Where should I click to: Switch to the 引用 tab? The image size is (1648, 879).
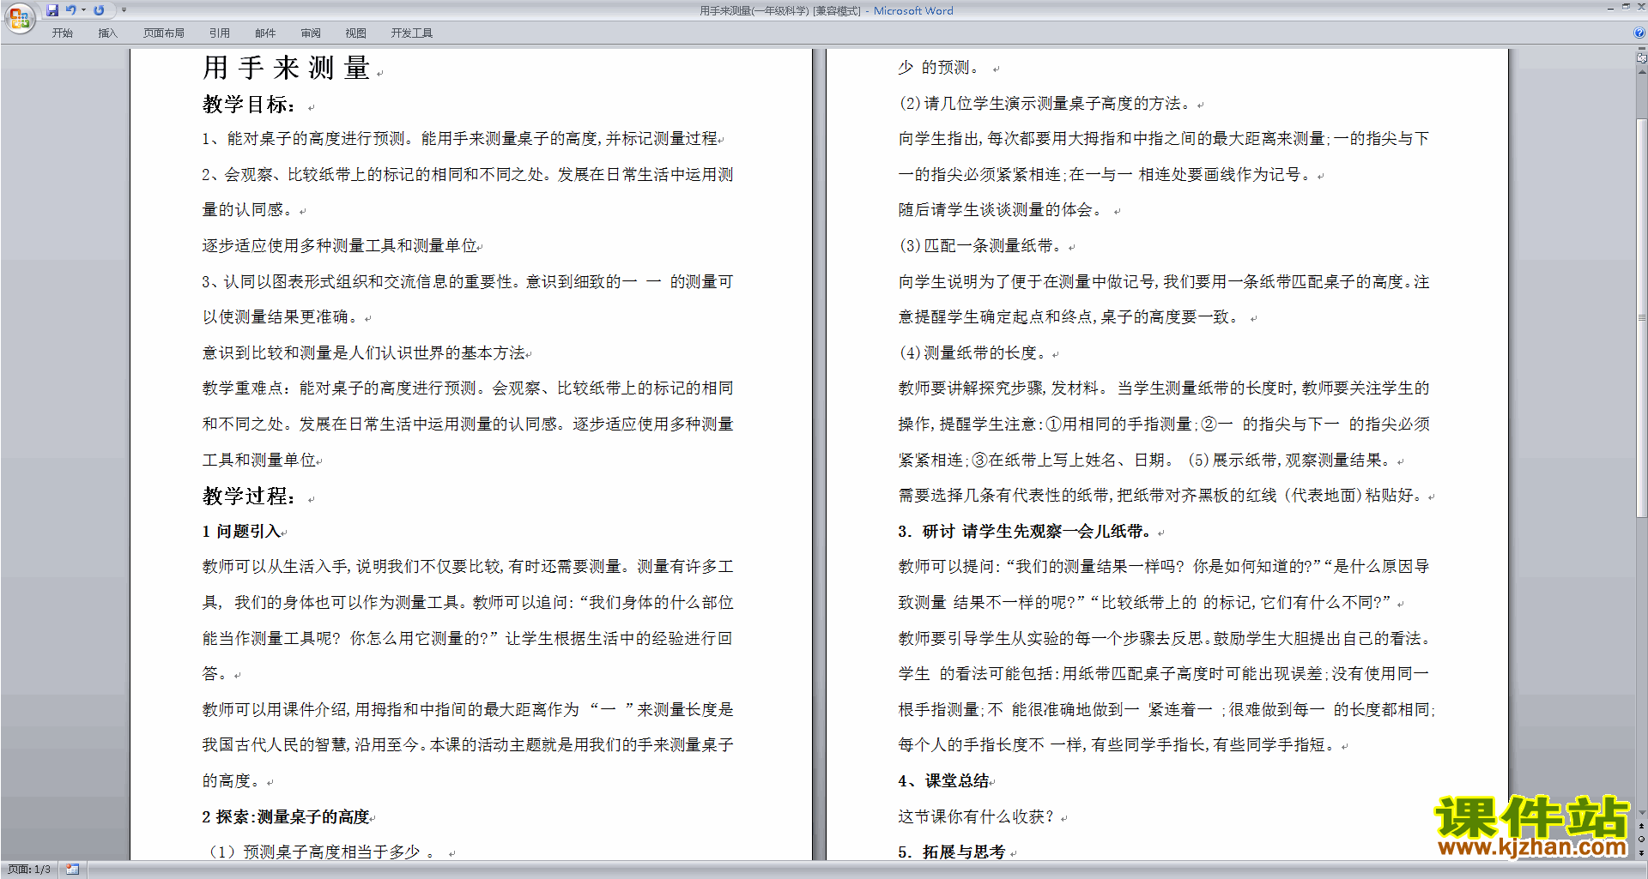pos(220,33)
